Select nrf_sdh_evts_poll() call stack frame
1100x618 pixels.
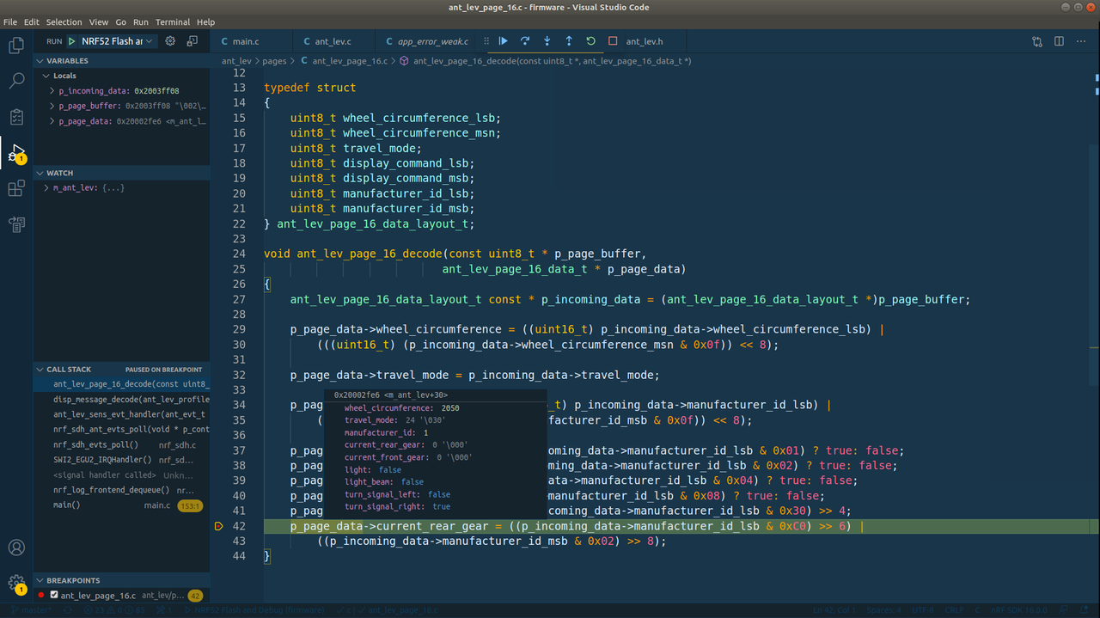click(122, 444)
